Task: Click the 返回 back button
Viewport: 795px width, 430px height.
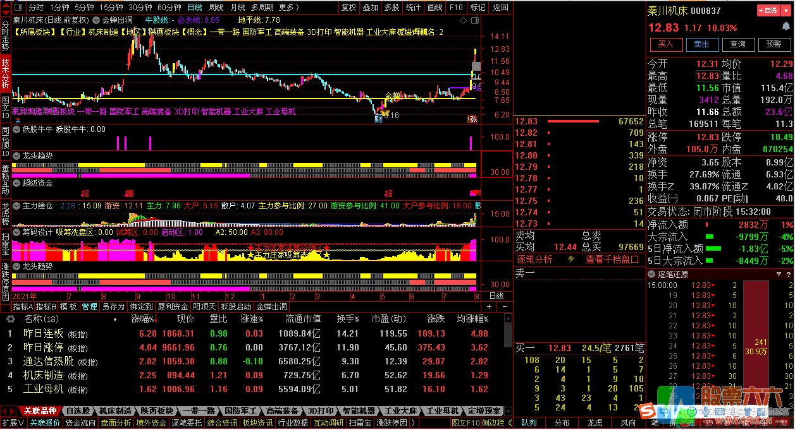Action: coord(500,7)
